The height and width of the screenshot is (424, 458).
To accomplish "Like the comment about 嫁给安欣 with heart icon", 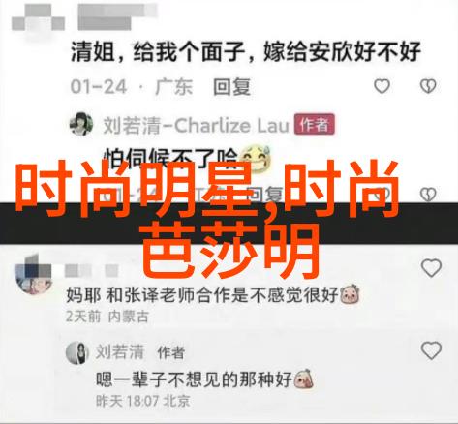I will click(382, 86).
